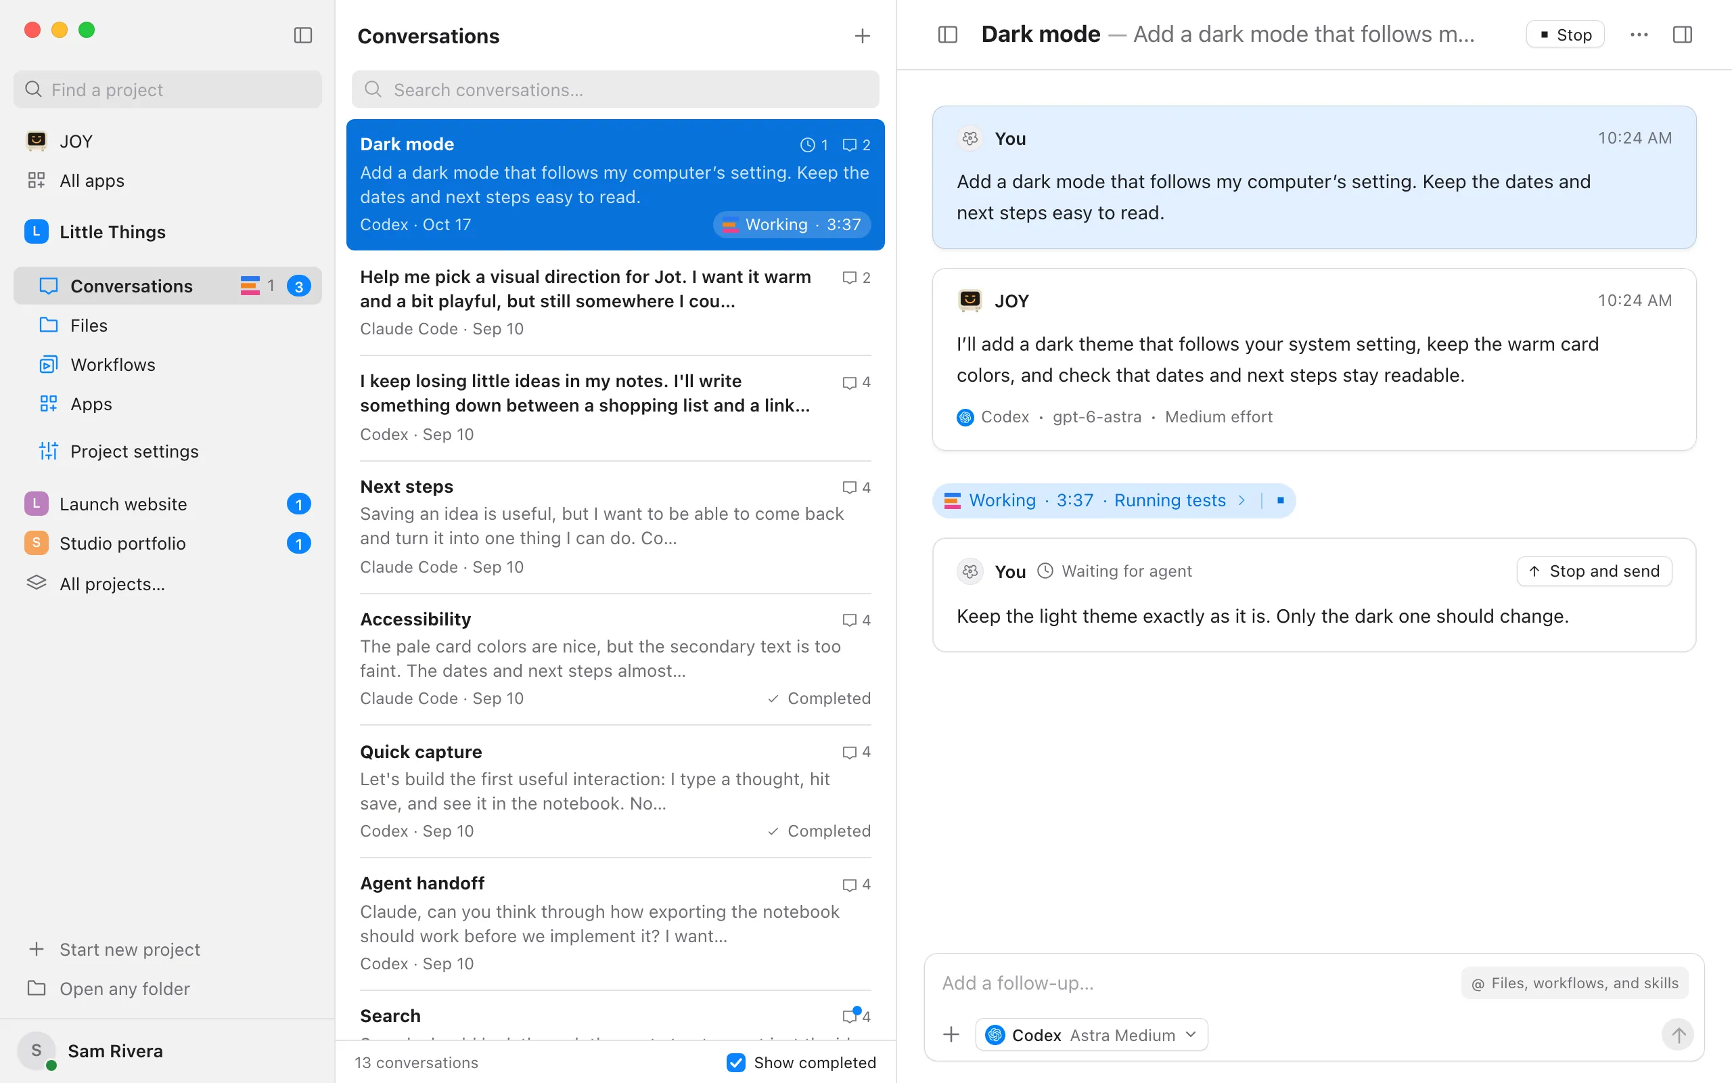Open the Codex Astra Medium model dropdown
This screenshot has width=1732, height=1083.
(1091, 1034)
